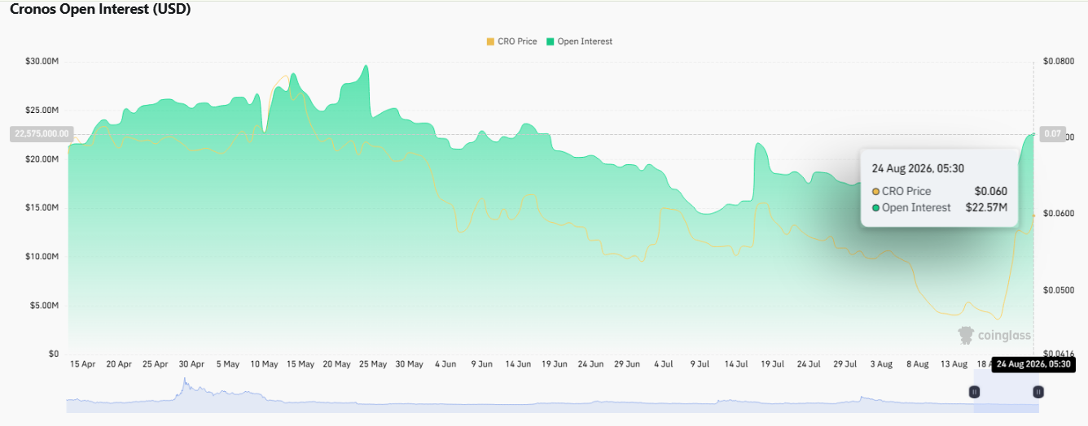The width and height of the screenshot is (1088, 426).
Task: Click the 22,575,000.00 left axis marker
Action: 41,133
